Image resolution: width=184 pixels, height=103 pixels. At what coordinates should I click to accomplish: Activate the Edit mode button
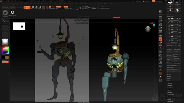pyautogui.click(x=25, y=8)
